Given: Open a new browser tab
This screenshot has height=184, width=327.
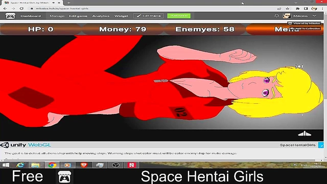Looking at the screenshot, I should click(x=68, y=3).
